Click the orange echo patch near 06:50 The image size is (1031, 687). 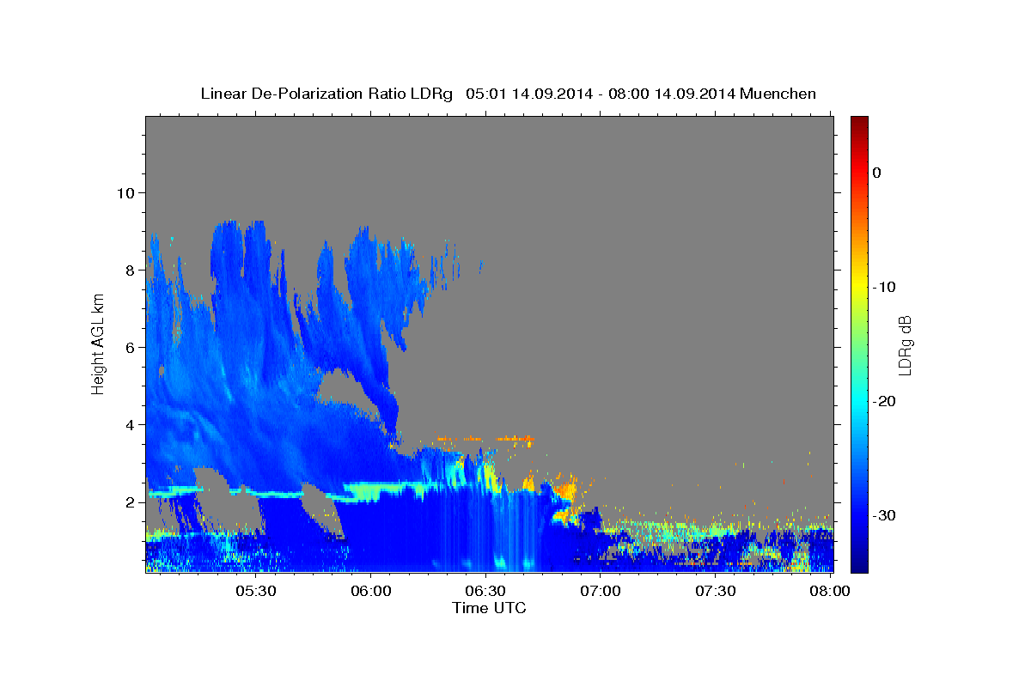pyautogui.click(x=565, y=490)
